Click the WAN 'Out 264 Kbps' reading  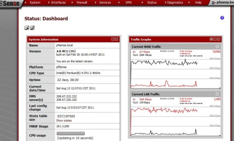point(142,55)
